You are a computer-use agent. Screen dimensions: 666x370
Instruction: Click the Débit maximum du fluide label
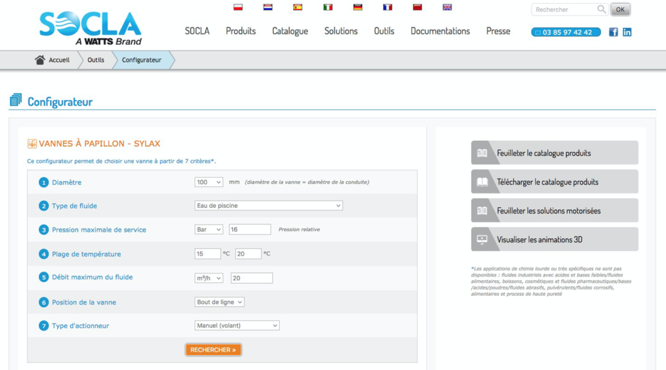[92, 277]
